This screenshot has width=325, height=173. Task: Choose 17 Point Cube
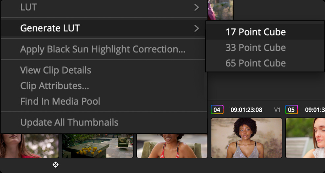(255, 32)
